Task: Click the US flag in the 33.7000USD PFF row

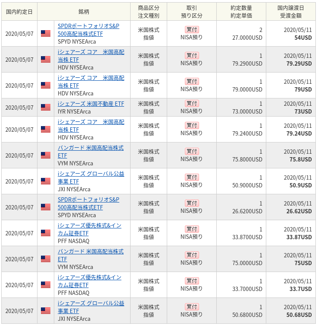Action: click(x=46, y=285)
